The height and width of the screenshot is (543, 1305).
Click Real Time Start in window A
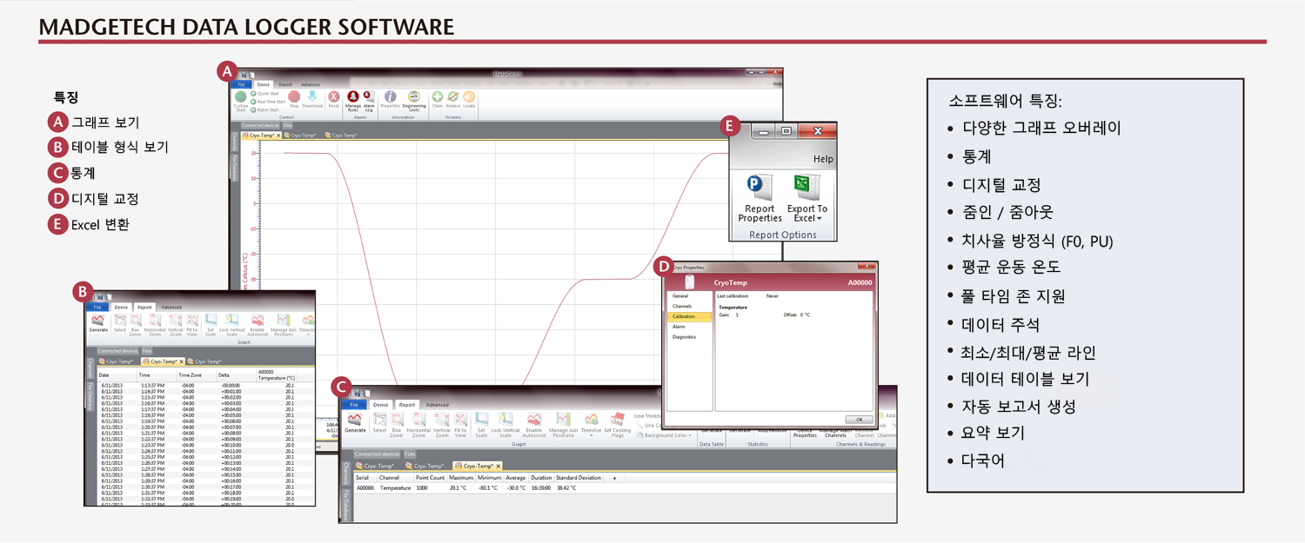pos(269,102)
